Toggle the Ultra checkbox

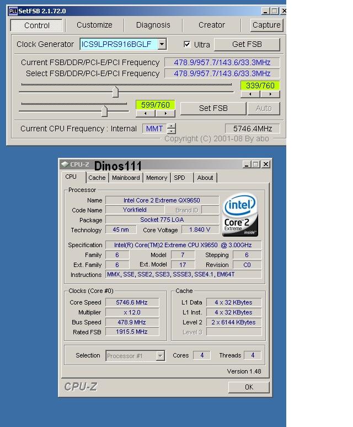tap(187, 44)
